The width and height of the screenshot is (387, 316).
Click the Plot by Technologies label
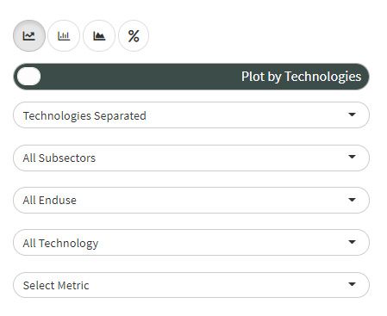301,77
